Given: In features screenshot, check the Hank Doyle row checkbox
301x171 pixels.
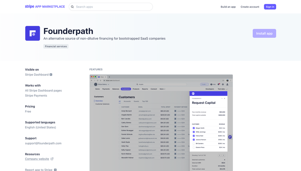Looking at the screenshot, I should coord(120,142).
